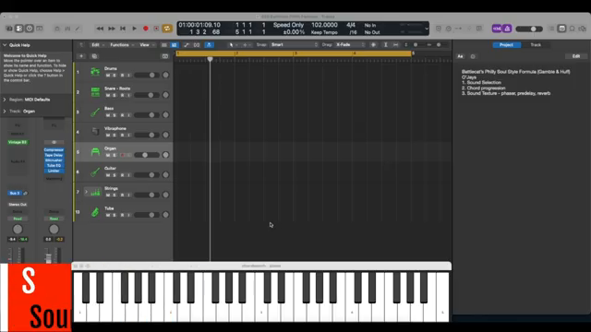Mute the Tuba track
This screenshot has height=332, width=591.
[108, 215]
